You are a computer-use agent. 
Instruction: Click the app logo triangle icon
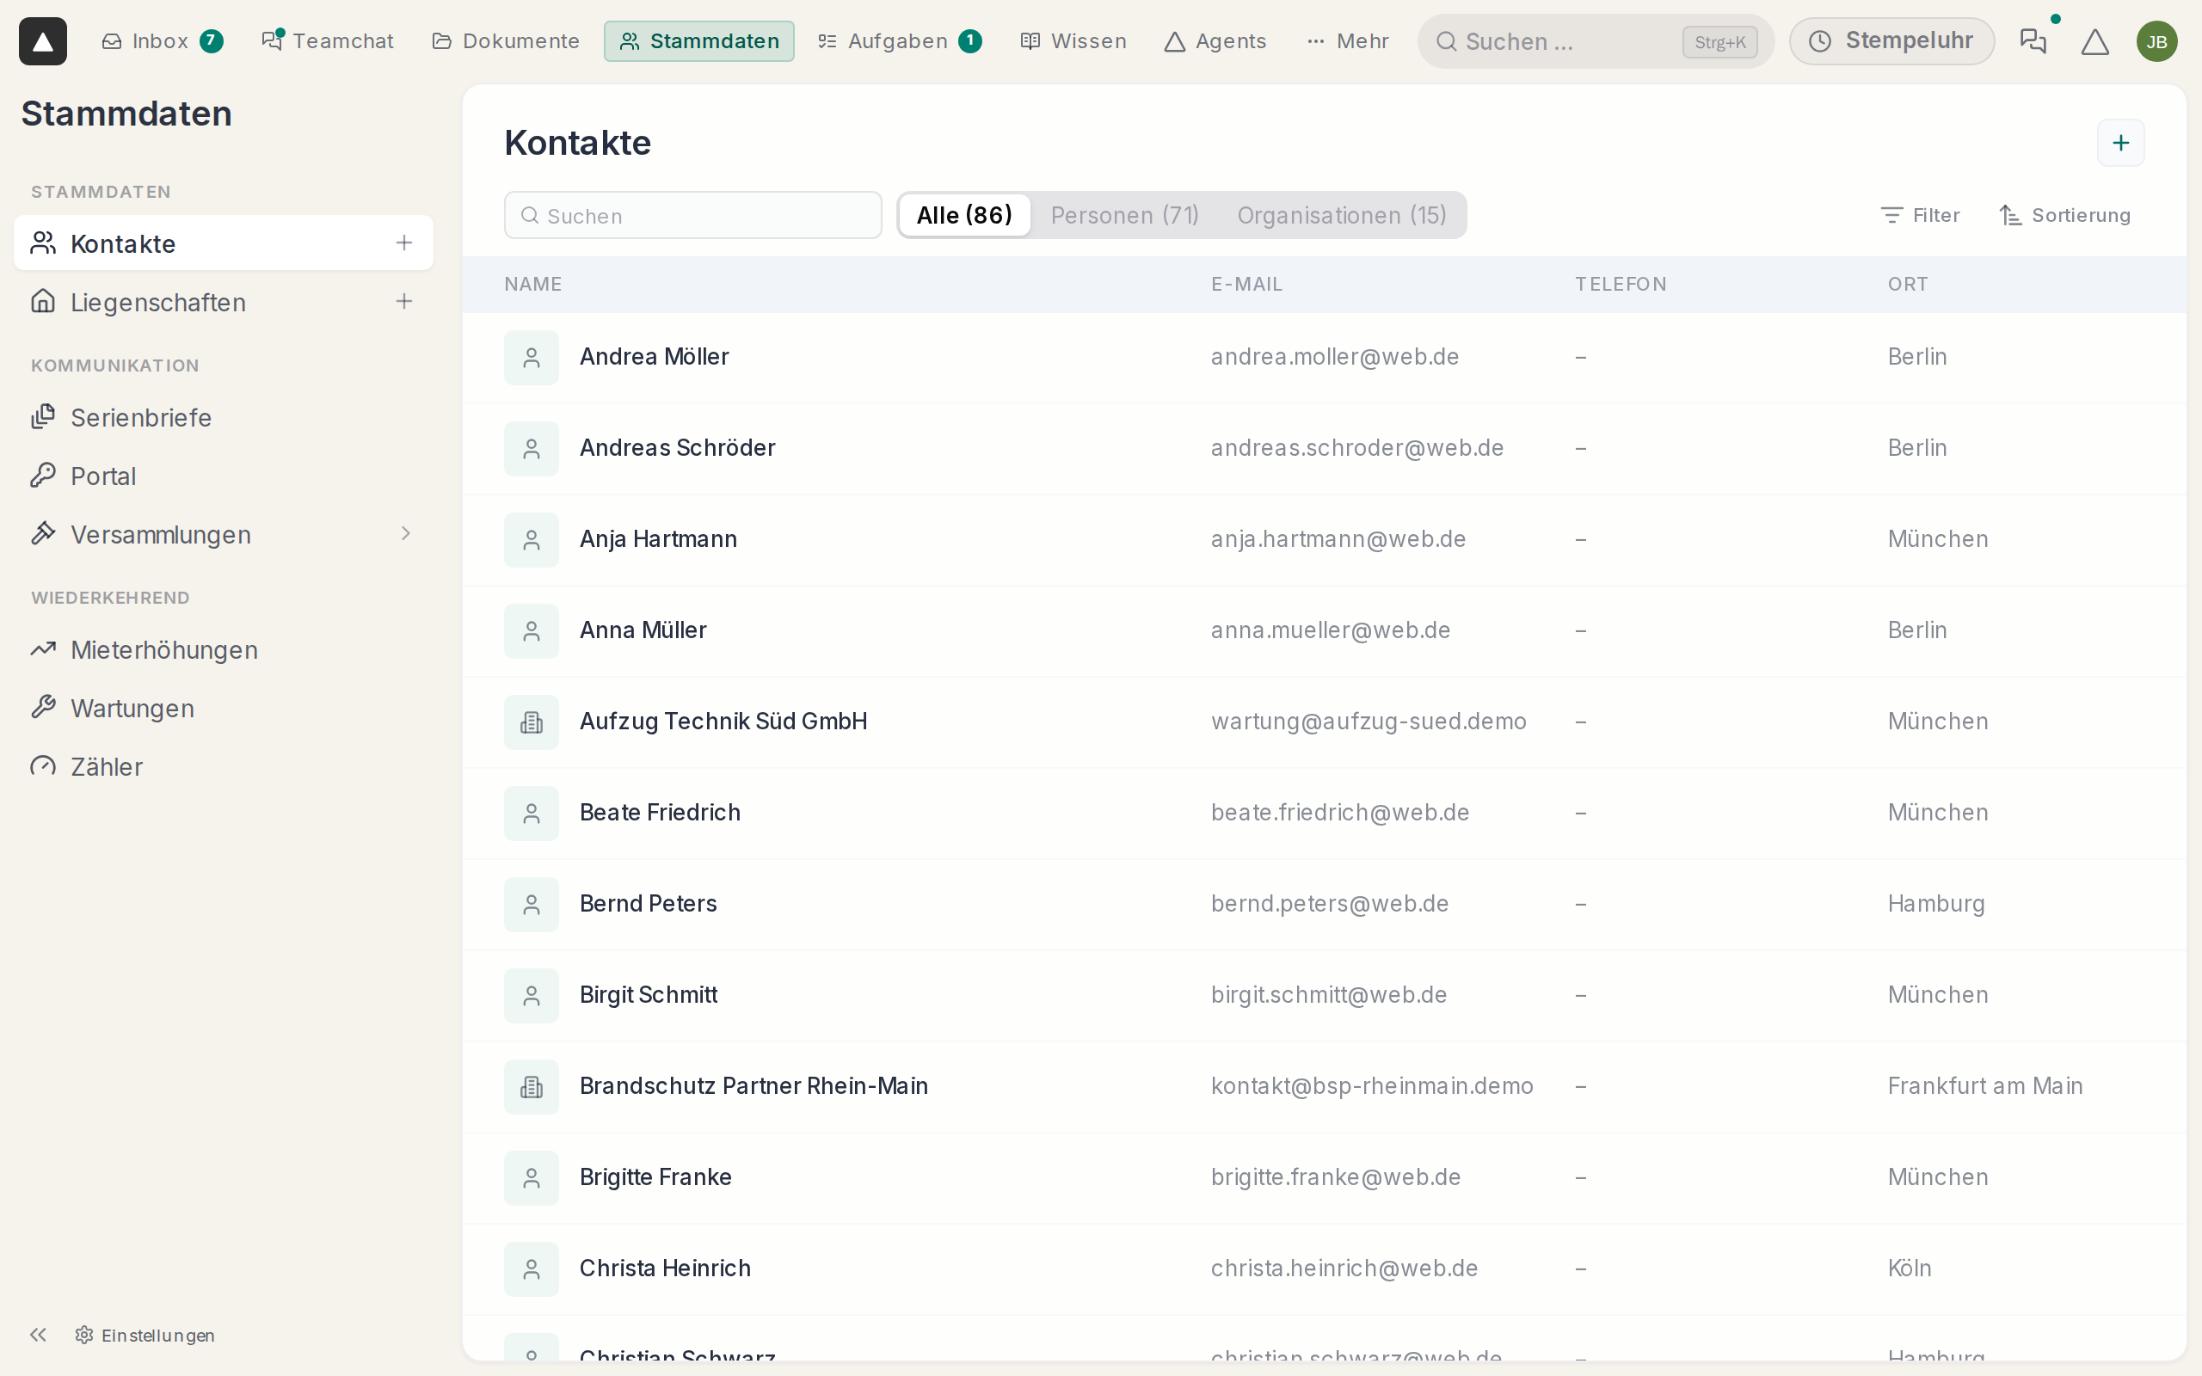43,41
